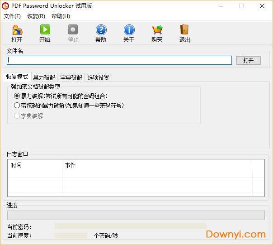The height and width of the screenshot is (245, 273).
Task: Select 暴力破解(尝试所有可能的密码组合) radio button
Action: click(x=17, y=96)
